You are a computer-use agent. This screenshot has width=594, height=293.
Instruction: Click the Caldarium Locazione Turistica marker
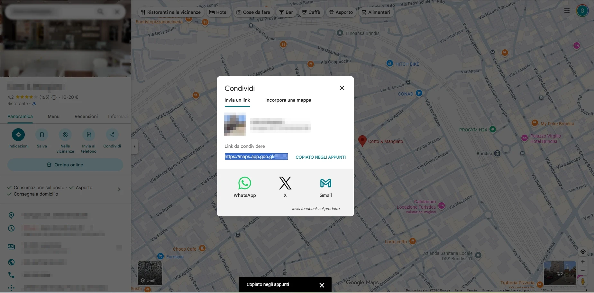pos(442,205)
